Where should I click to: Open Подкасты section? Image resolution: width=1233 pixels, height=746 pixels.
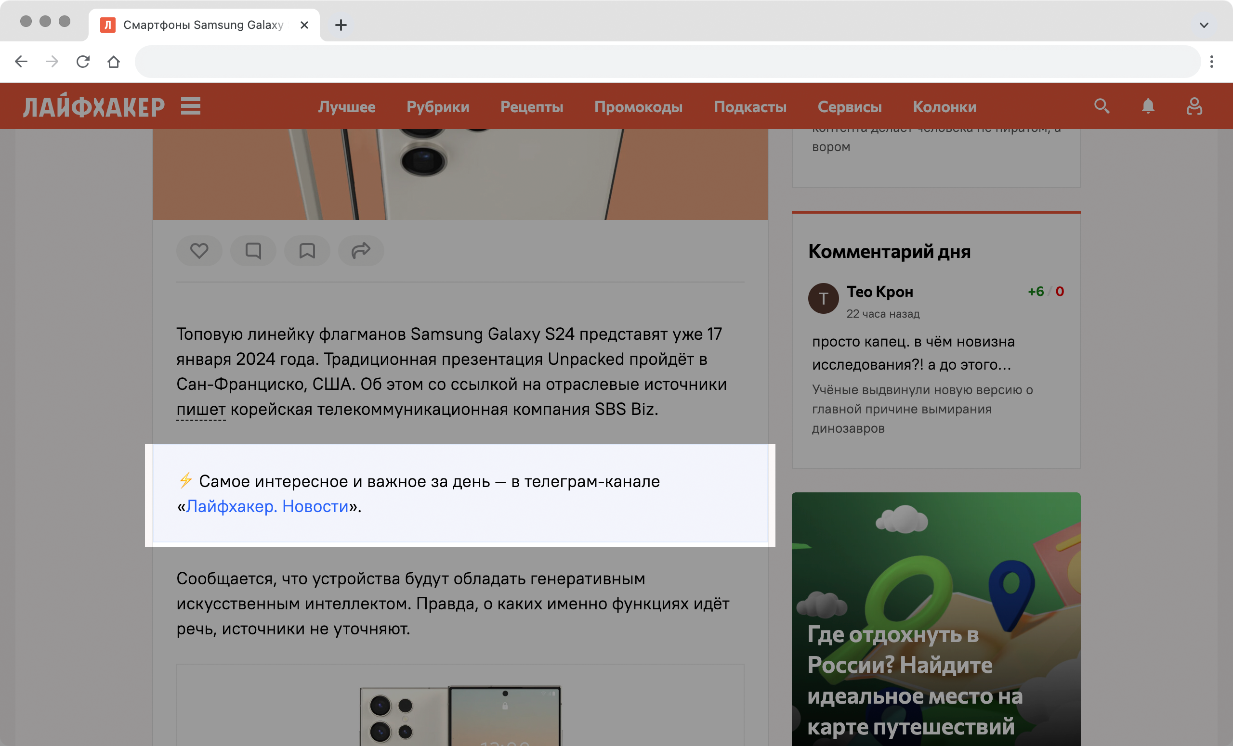pos(750,106)
